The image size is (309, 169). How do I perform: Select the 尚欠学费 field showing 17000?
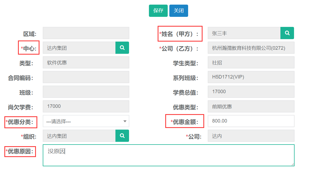tap(86, 107)
